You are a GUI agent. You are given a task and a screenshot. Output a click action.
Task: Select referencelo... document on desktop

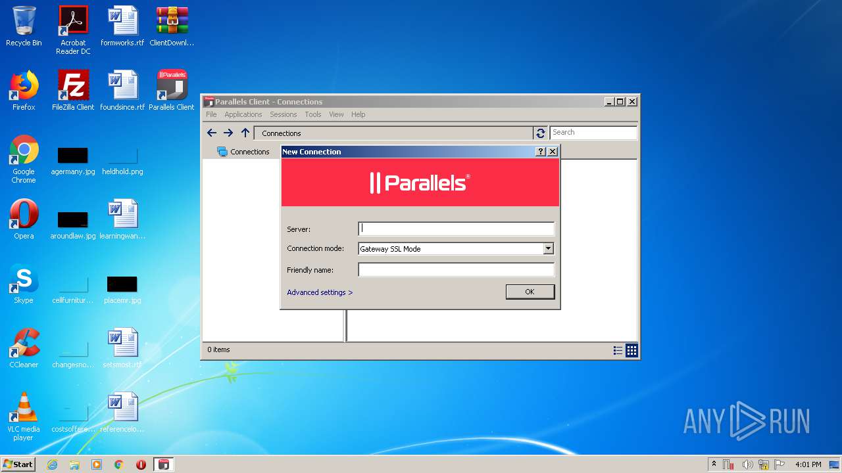(x=122, y=413)
